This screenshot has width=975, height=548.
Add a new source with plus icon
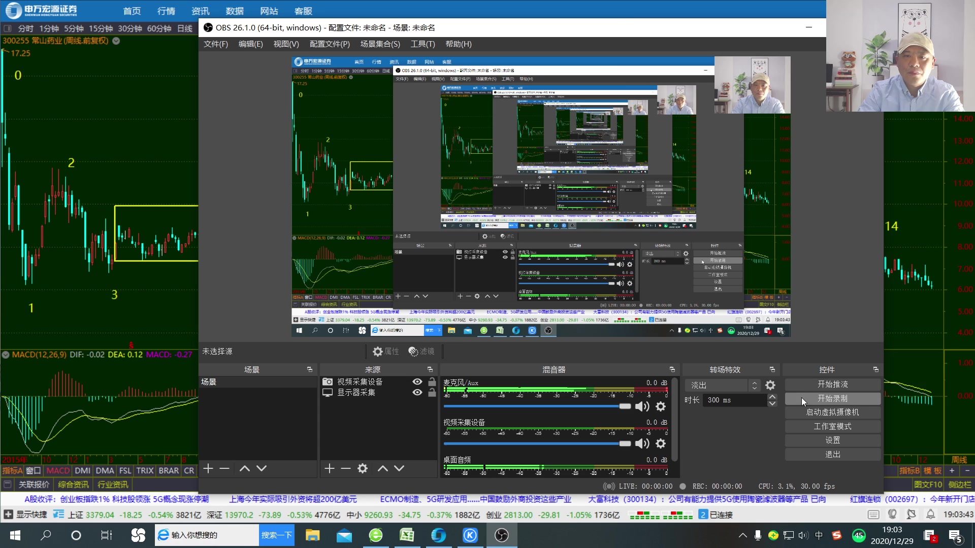point(330,468)
